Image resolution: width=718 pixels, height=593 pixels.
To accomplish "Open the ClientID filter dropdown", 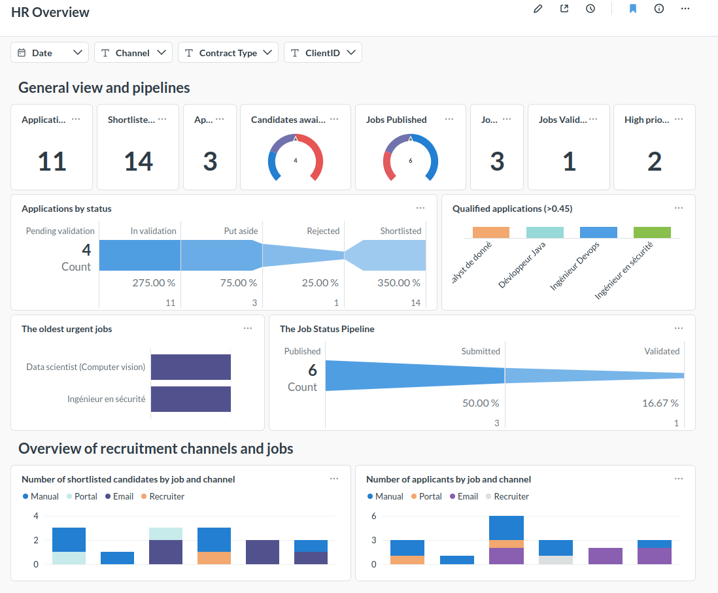I will [x=323, y=53].
